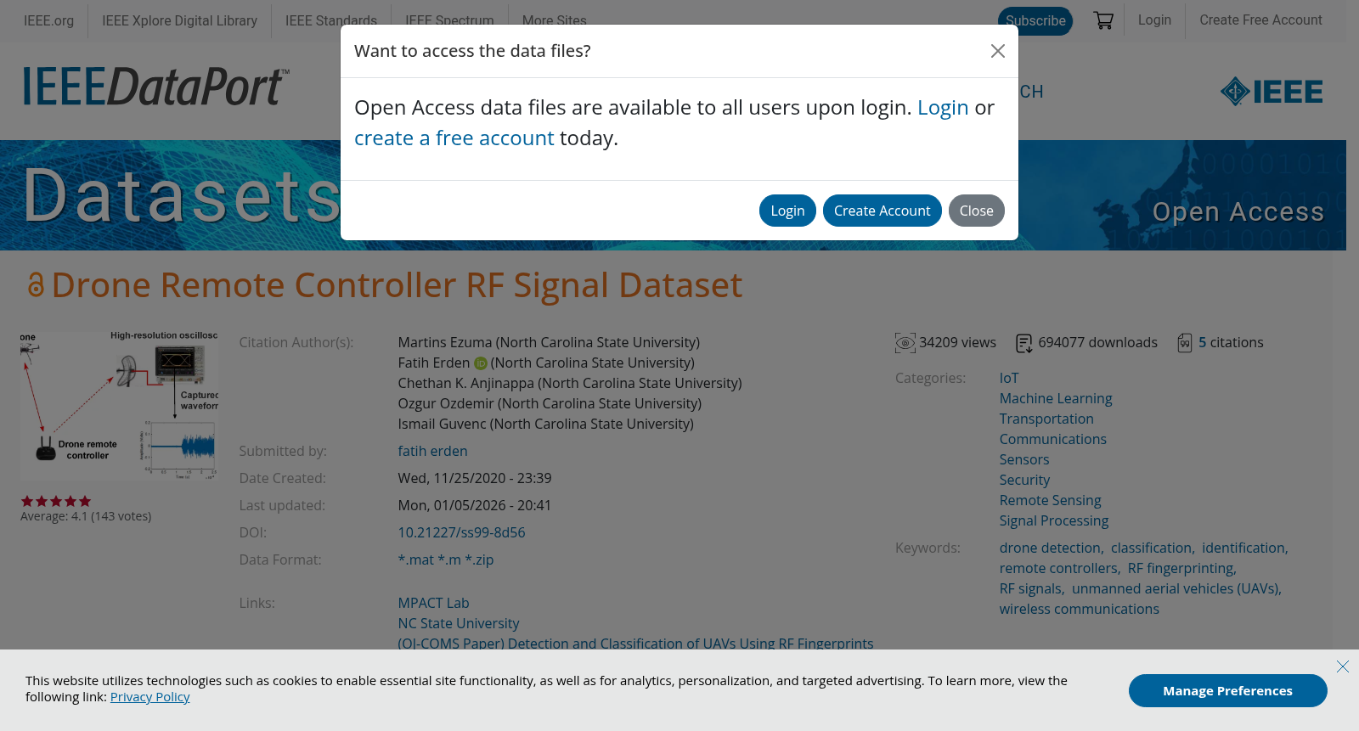Open the Privacy Policy link
Screen dimensions: 1359x731
coord(149,697)
